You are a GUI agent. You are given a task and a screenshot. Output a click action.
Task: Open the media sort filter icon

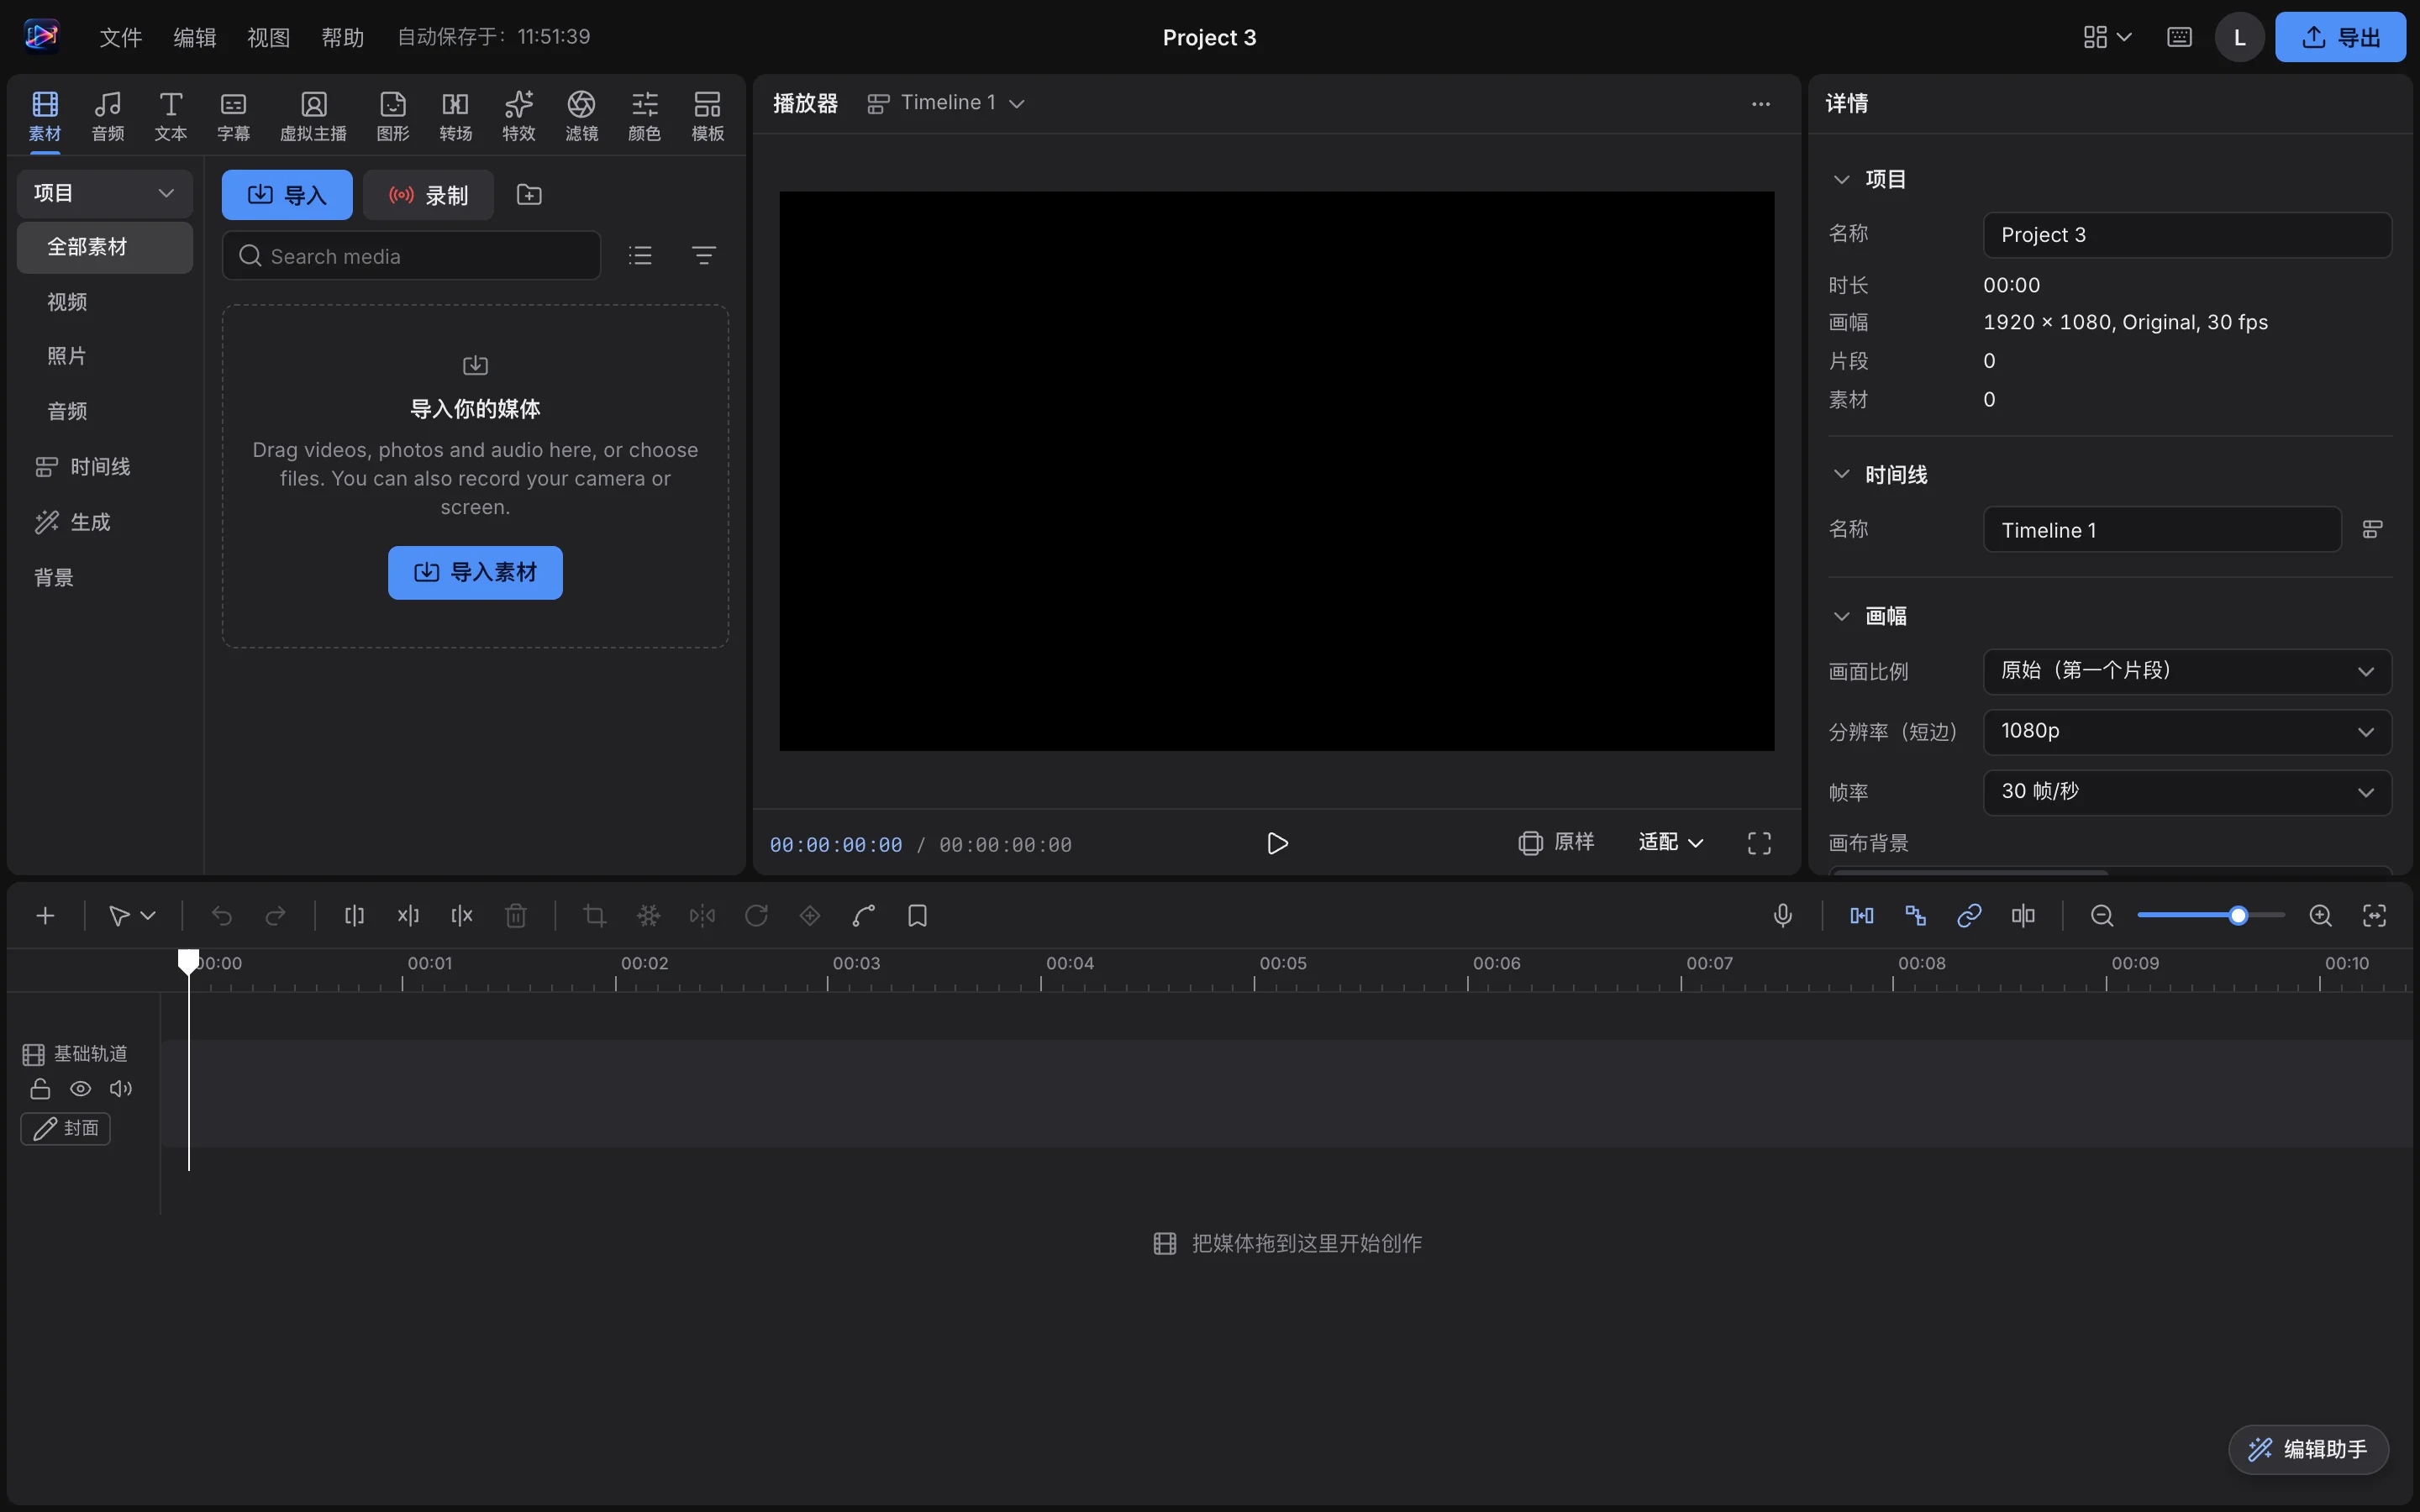[x=704, y=256]
